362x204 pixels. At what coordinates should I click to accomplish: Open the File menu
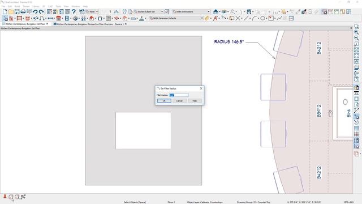3,6
